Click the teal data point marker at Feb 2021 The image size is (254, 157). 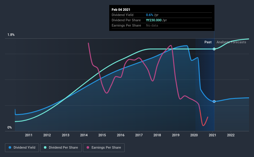point(214,49)
